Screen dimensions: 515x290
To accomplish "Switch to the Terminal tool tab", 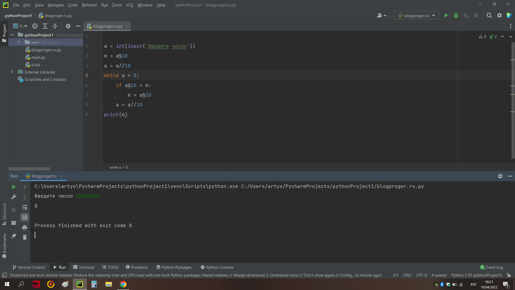I will coord(84,267).
